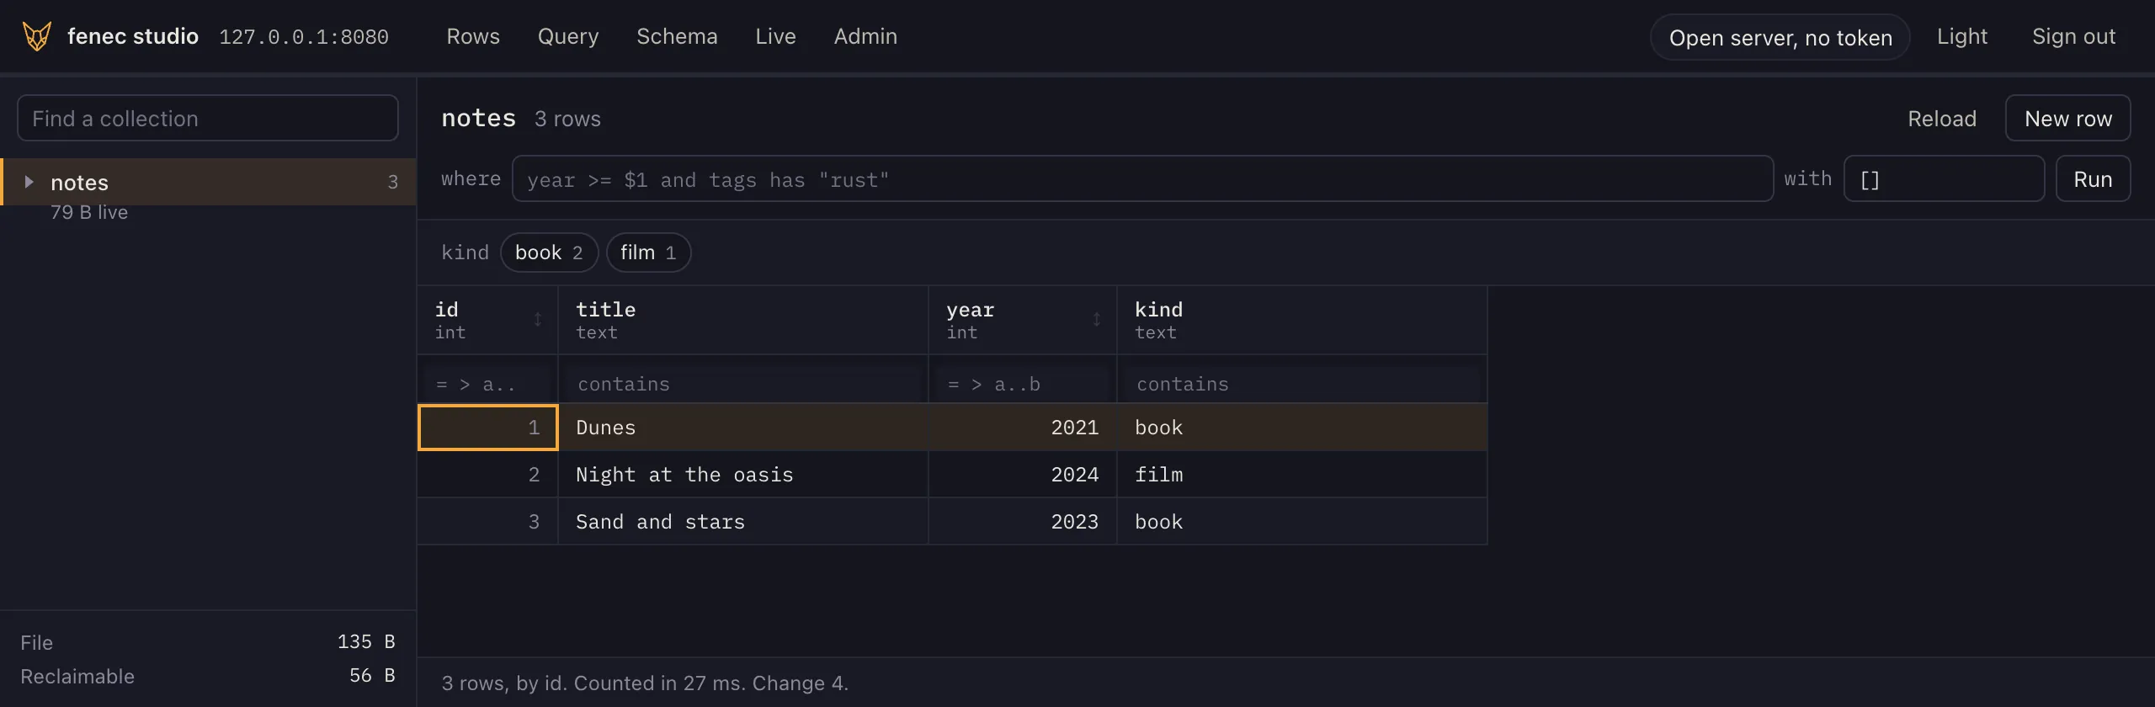This screenshot has height=707, width=2155.
Task: Open the Admin tab
Action: pos(865,36)
